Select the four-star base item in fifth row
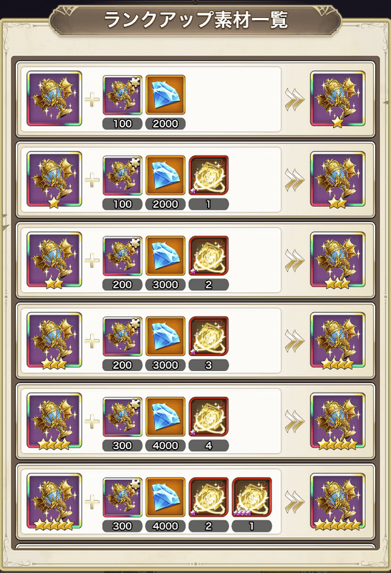 coord(54,420)
